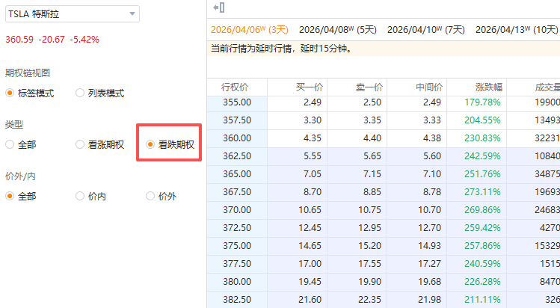
Task: Click change percentage 242.59%
Action: (482, 156)
